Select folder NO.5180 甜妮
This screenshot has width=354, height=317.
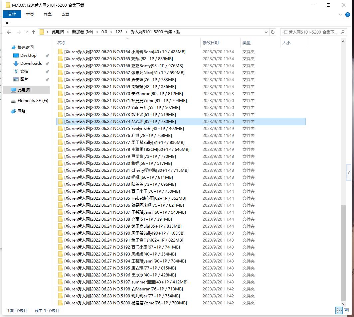[181, 163]
